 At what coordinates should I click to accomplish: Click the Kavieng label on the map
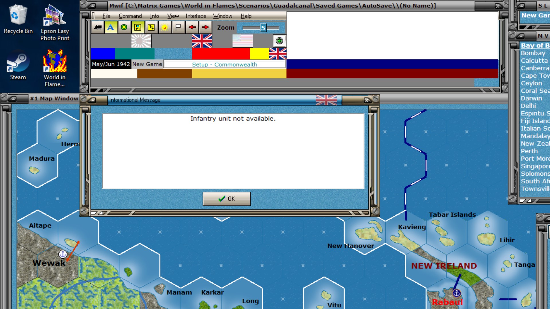tap(412, 227)
